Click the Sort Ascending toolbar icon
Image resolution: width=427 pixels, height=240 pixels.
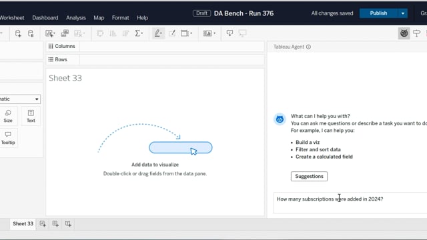pyautogui.click(x=113, y=33)
